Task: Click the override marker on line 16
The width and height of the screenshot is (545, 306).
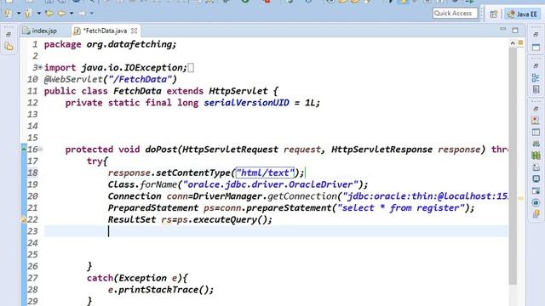Action: (24, 149)
